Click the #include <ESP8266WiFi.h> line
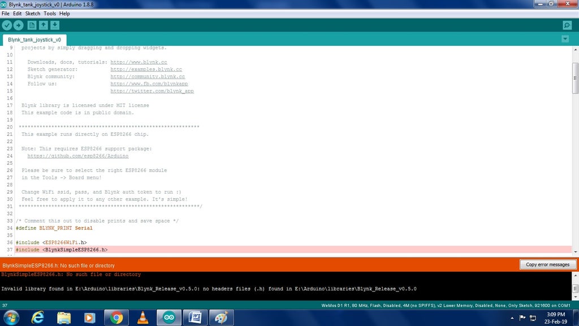579x326 pixels. pos(51,242)
